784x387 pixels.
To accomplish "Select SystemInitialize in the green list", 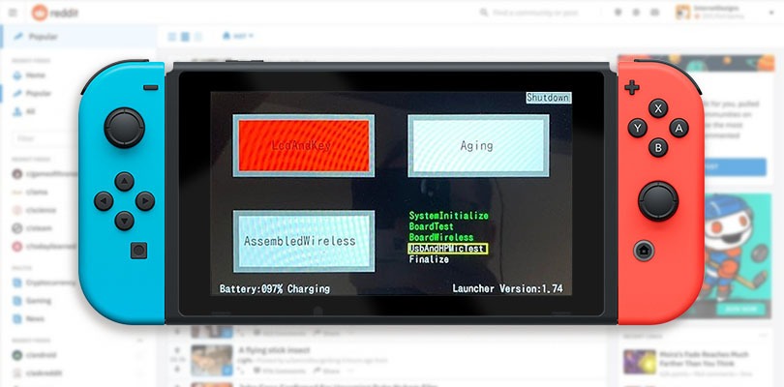I will (x=448, y=216).
